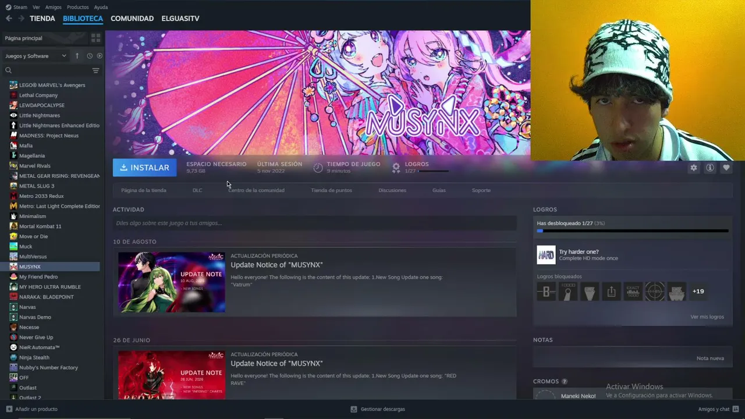The width and height of the screenshot is (745, 419).
Task: Open Amigos y chat
Action: [718, 409]
